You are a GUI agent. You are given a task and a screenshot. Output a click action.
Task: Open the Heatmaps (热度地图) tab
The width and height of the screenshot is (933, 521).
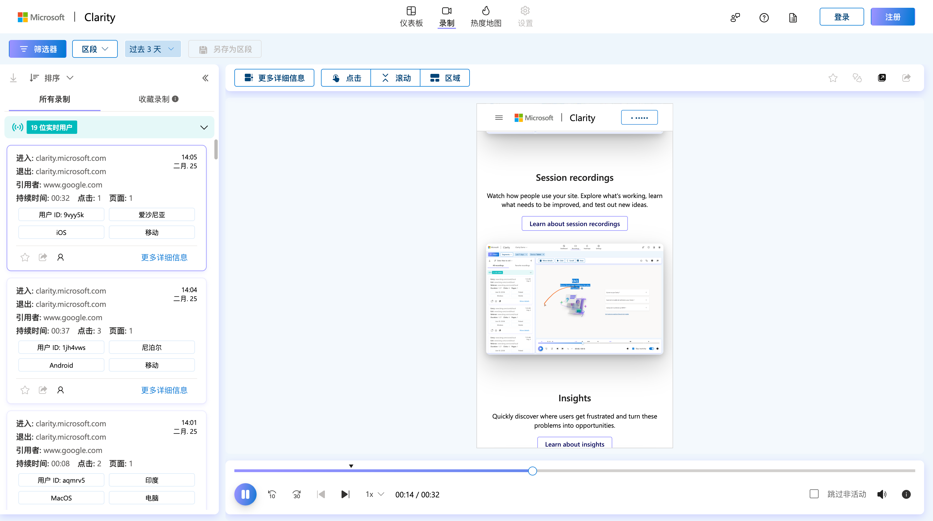(x=486, y=17)
